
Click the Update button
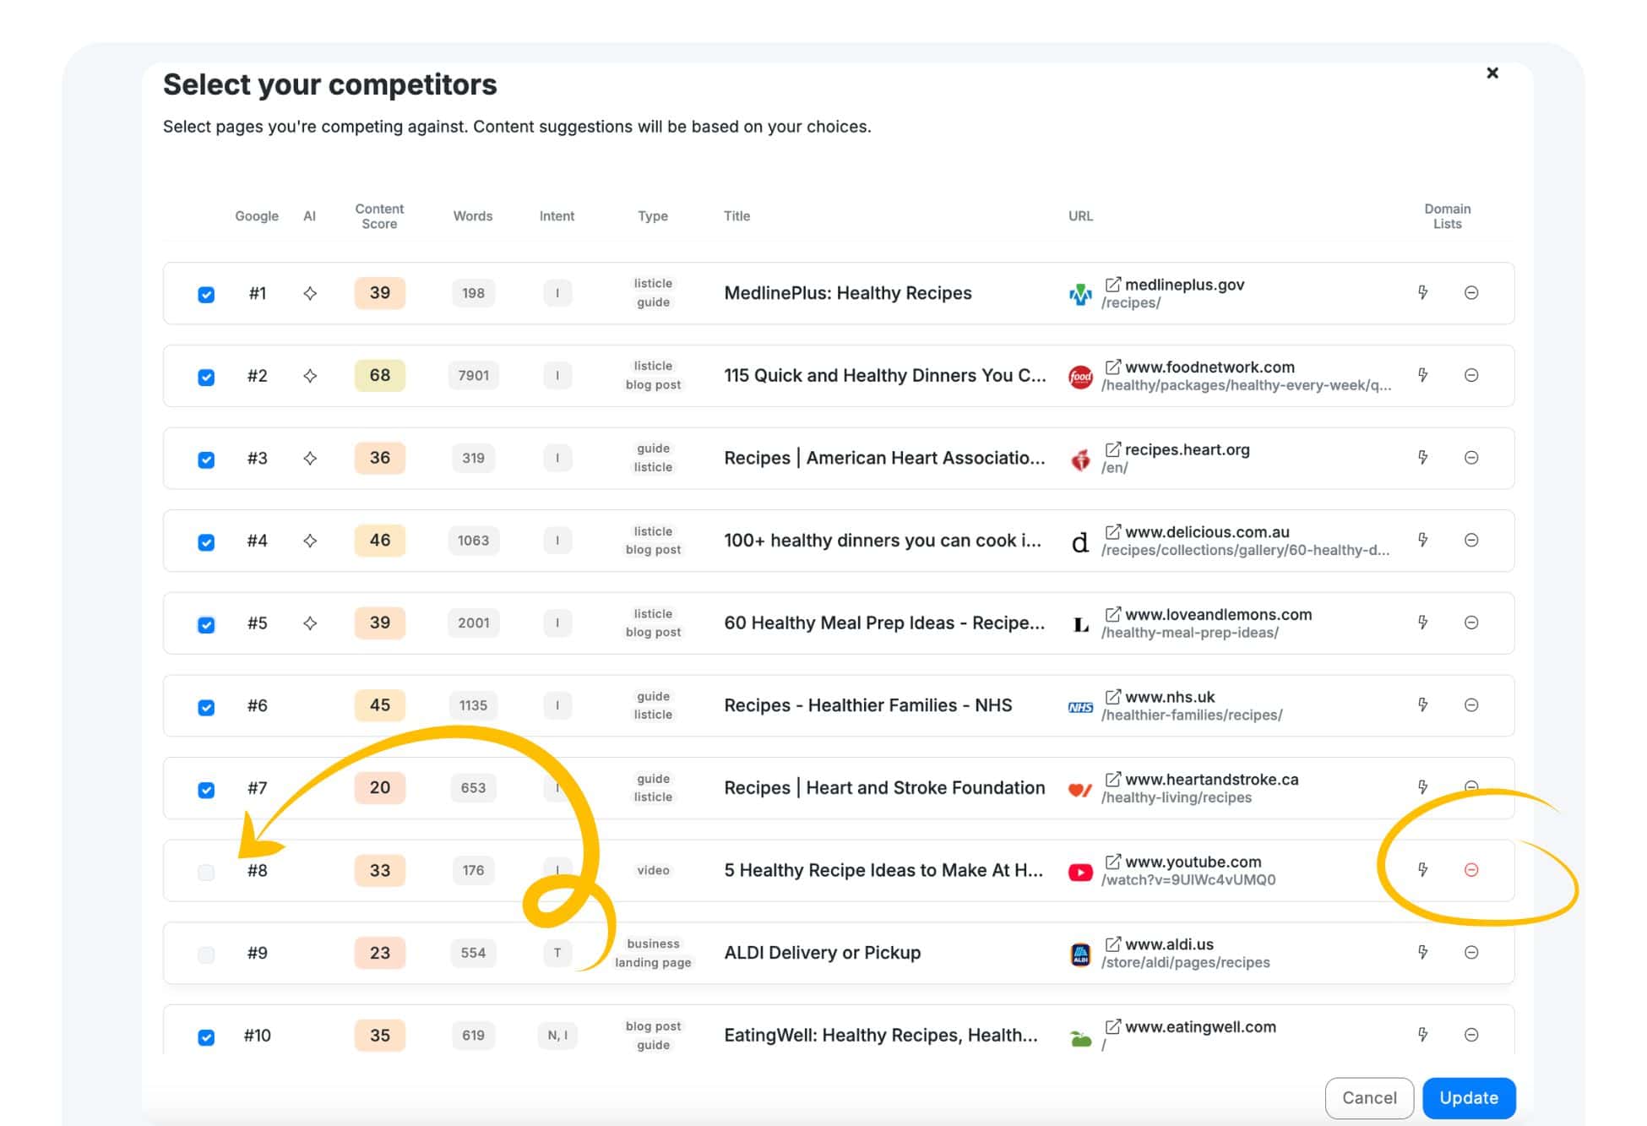point(1469,1097)
